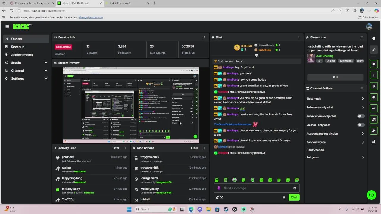Select Revenue in the sidebar

(26, 47)
